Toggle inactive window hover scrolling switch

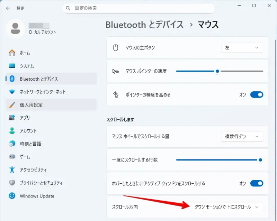(x=257, y=183)
